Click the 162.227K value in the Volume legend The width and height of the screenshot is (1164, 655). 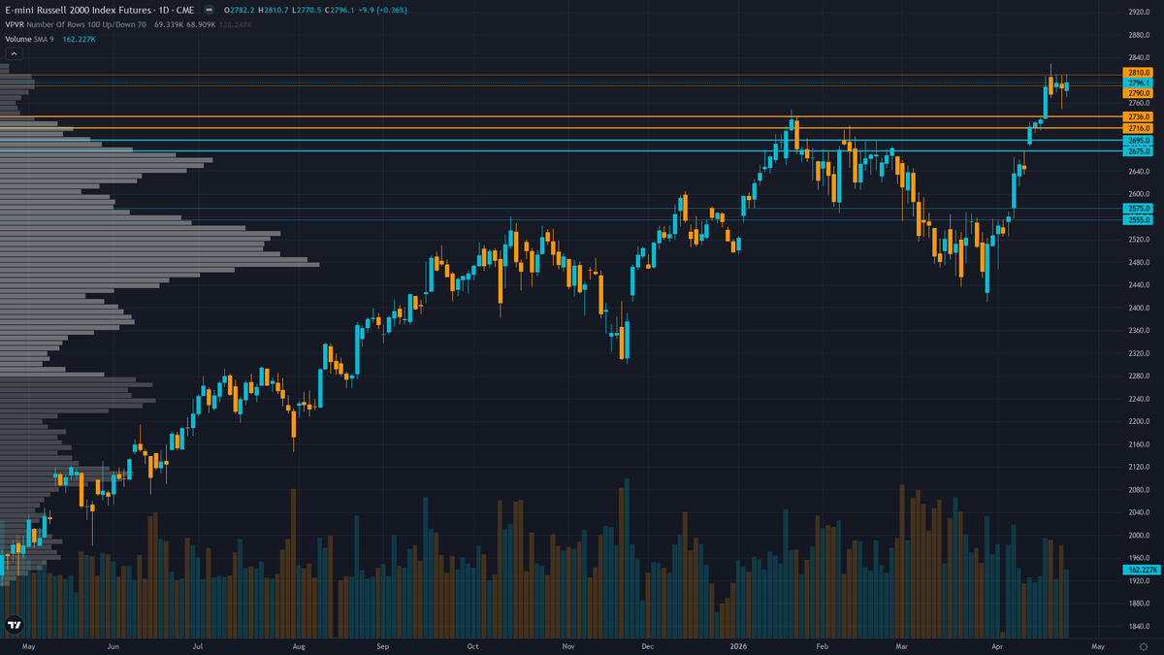click(79, 39)
